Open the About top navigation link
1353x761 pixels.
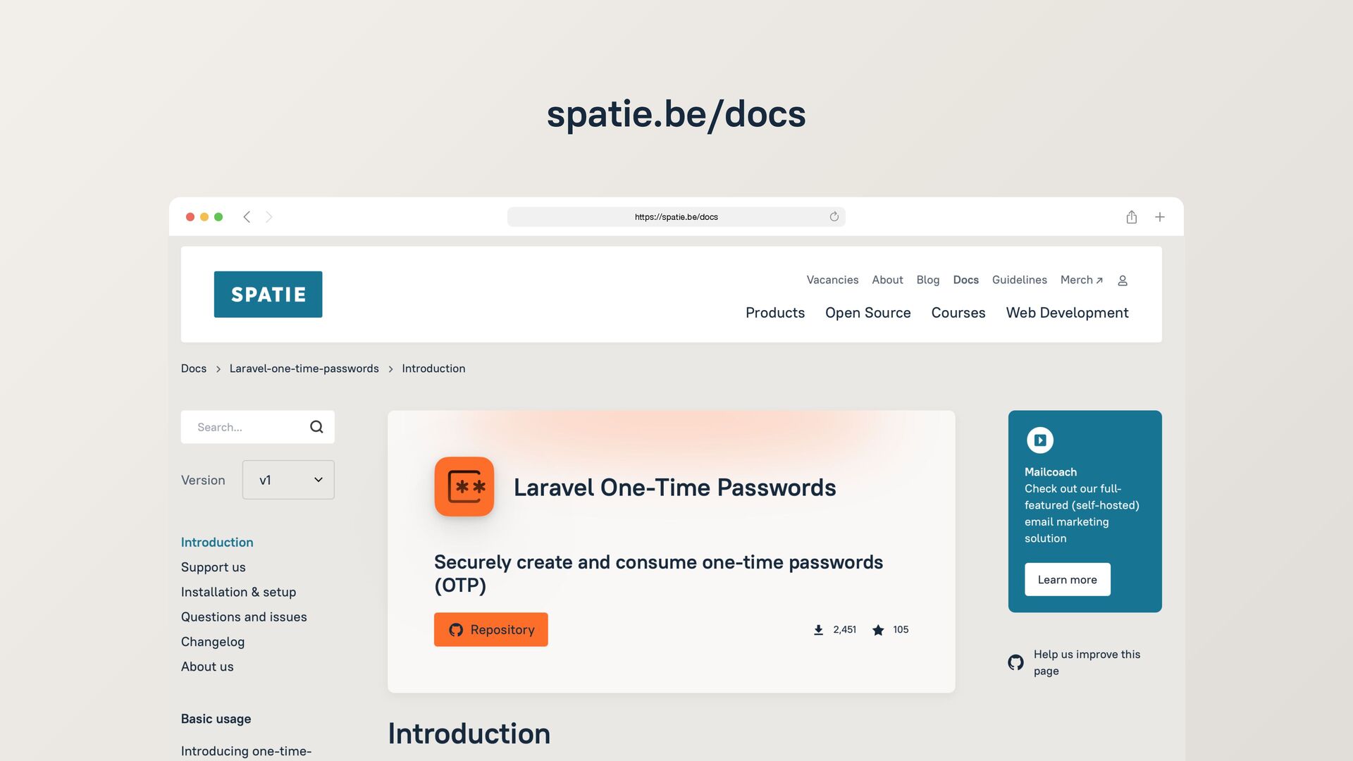click(887, 280)
